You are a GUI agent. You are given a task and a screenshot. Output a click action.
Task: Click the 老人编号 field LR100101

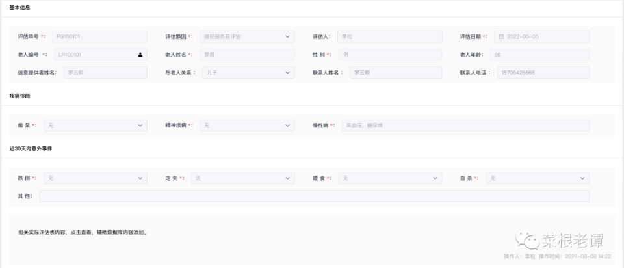[101, 55]
